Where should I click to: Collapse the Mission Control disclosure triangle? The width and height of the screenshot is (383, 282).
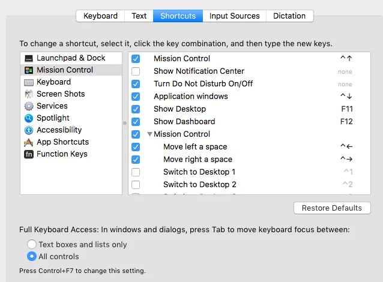pos(149,134)
